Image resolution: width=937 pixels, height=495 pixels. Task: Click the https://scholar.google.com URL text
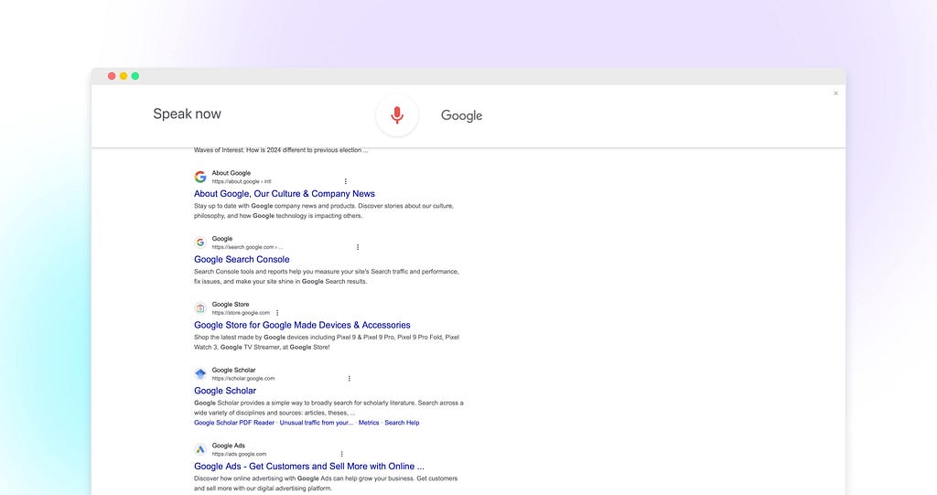tap(243, 379)
